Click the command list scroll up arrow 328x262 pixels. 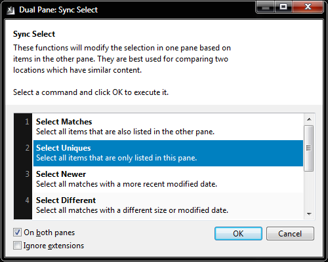coord(309,119)
